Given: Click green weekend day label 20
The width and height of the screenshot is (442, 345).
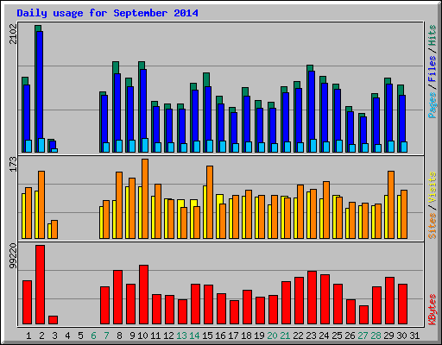Looking at the screenshot, I should pos(272,336).
